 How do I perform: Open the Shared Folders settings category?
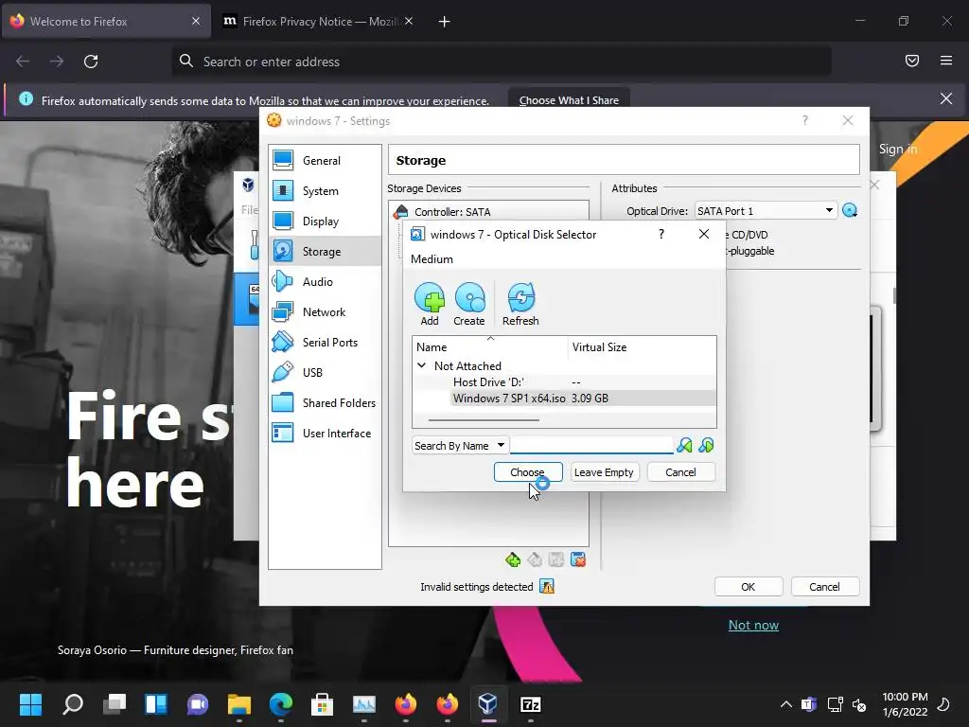click(326, 403)
